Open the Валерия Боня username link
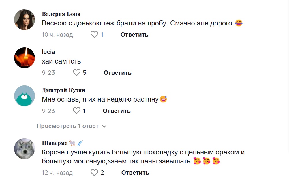This screenshot has height=179, width=289. (x=61, y=14)
